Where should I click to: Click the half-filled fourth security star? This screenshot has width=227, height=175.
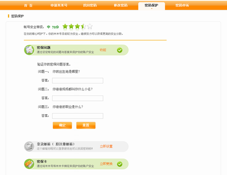coord(83,26)
